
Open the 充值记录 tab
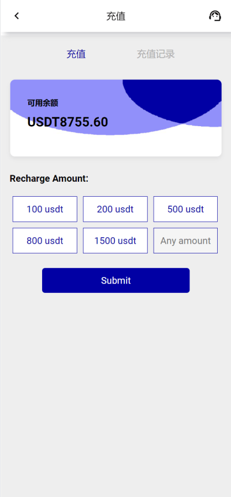[156, 54]
